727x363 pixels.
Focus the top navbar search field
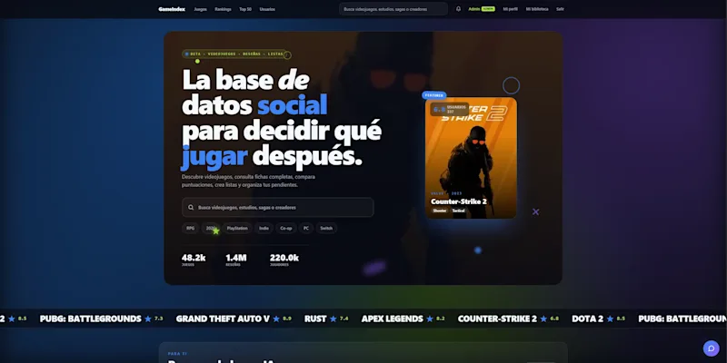(x=393, y=9)
